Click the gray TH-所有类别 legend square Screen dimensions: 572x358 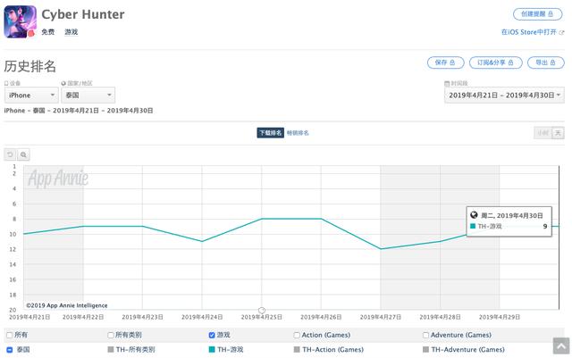(111, 350)
